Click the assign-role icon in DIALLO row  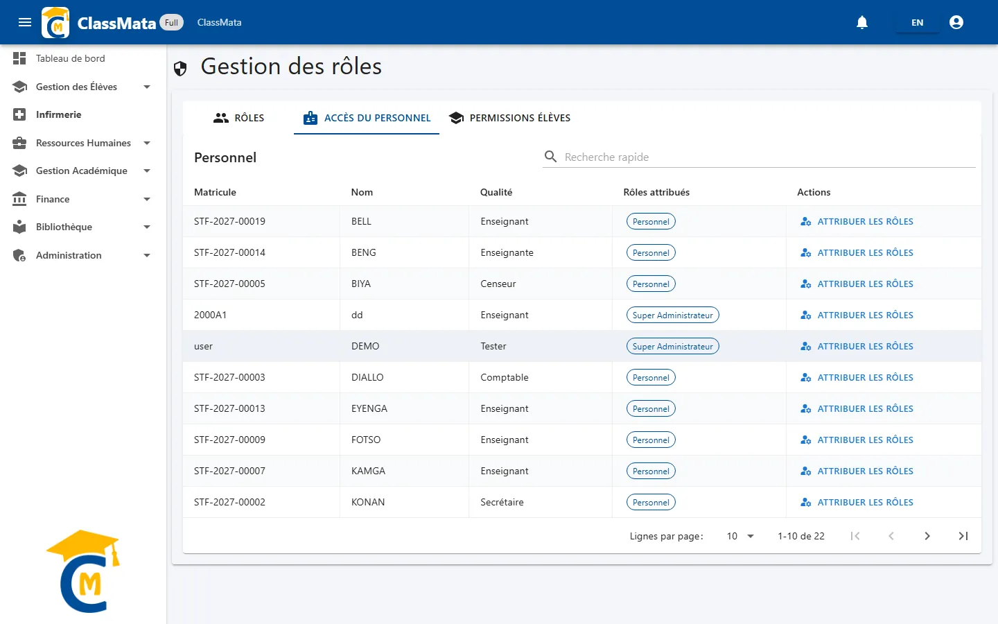805,378
